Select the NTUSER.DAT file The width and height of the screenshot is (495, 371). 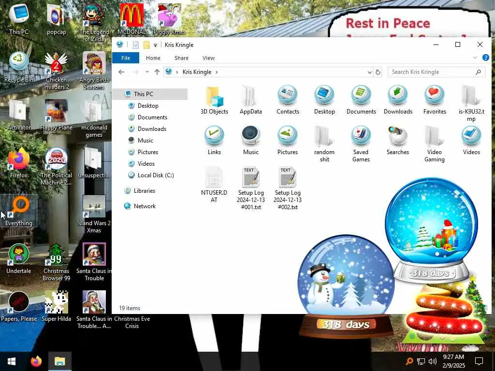(214, 185)
